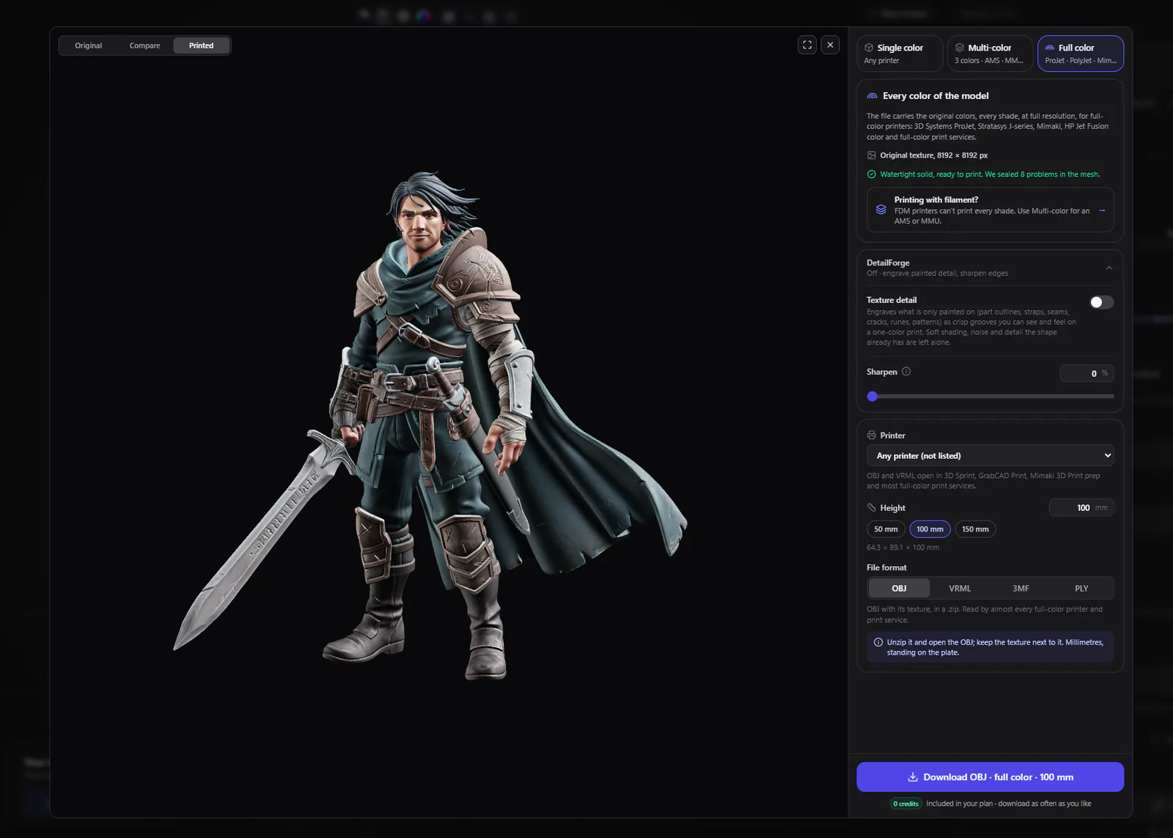Click the 0 credits badge
Image resolution: width=1173 pixels, height=838 pixels.
tap(906, 804)
